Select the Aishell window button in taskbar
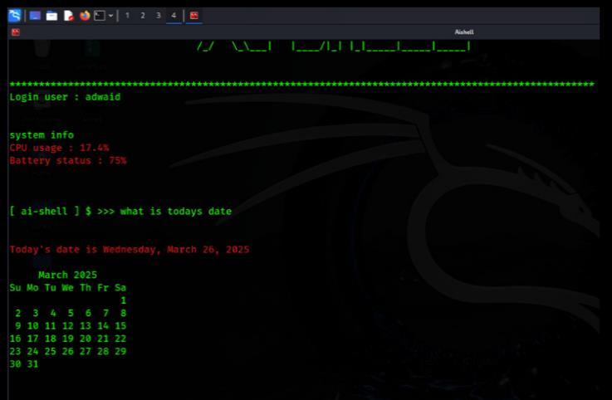612x400 pixels. coord(194,16)
